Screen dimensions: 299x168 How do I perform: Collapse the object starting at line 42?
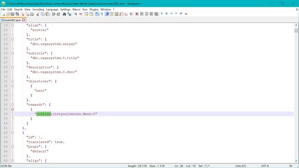13,133
